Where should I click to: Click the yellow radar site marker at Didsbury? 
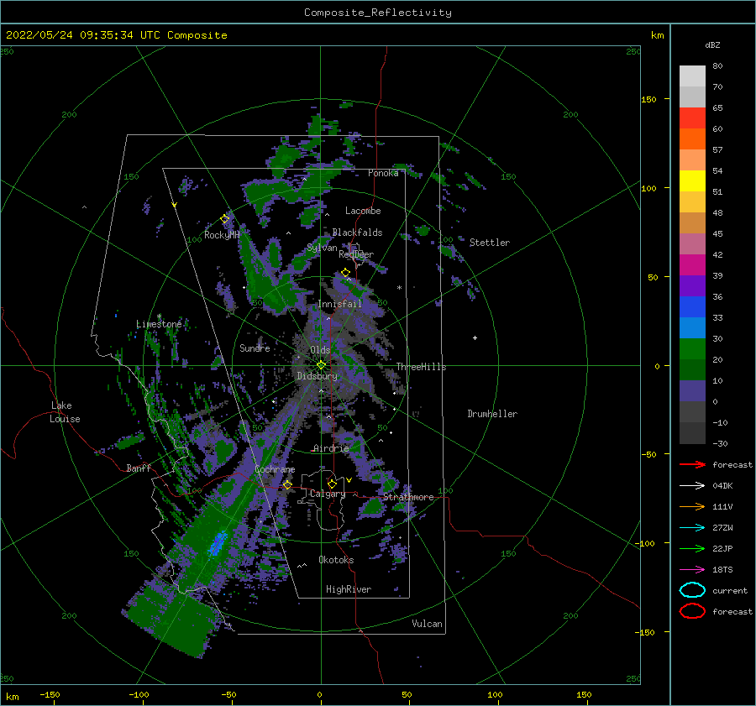[321, 365]
